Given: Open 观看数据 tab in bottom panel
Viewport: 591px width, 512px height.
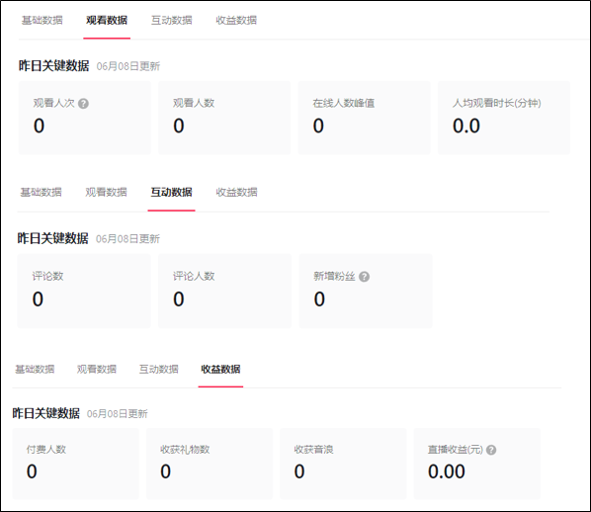Looking at the screenshot, I should 97,369.
